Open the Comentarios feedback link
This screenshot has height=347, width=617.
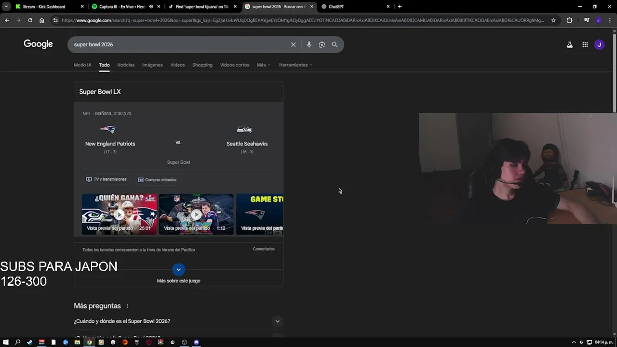264,249
